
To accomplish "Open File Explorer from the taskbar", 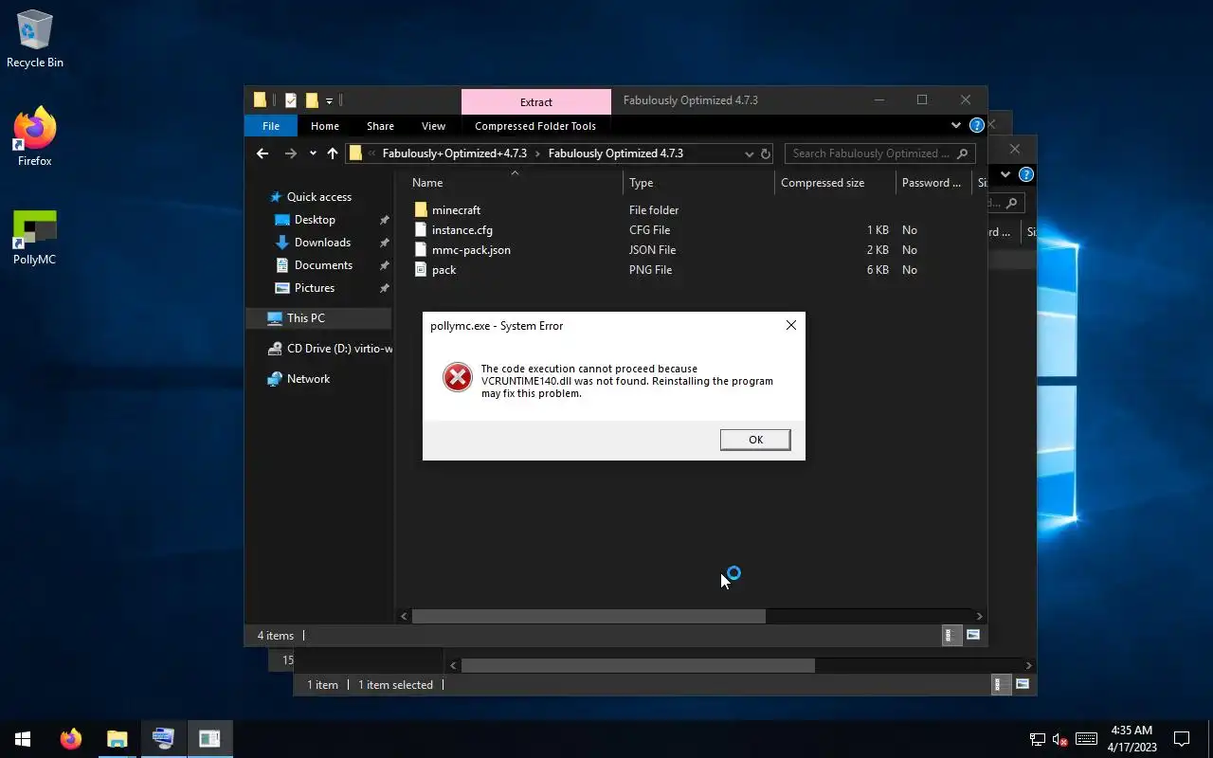I will tap(117, 739).
